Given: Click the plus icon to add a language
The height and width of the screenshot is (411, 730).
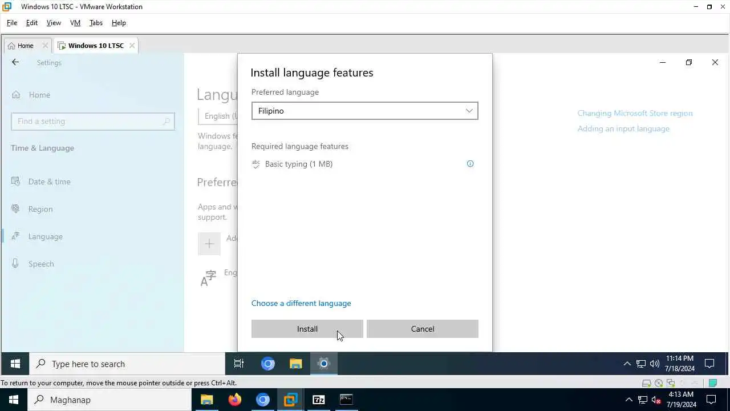Looking at the screenshot, I should point(209,243).
